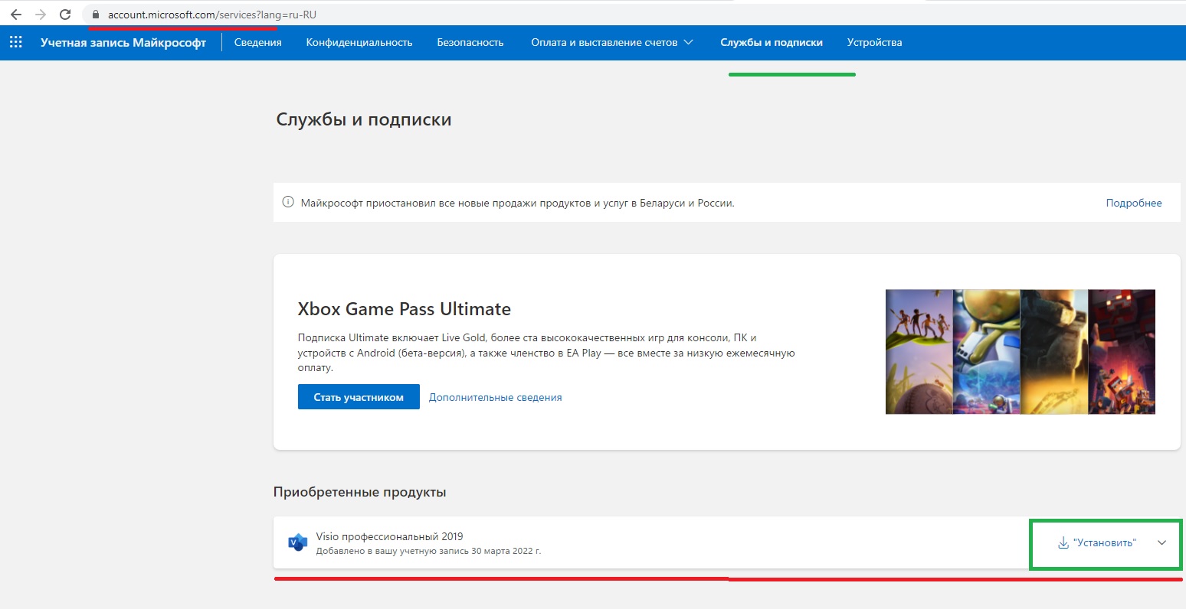Screen dimensions: 1186x609
Task: Open the Сведения tab
Action: tap(258, 43)
